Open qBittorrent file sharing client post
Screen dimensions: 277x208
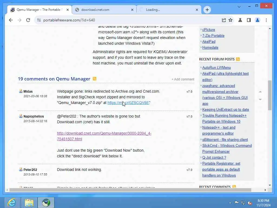[x=225, y=139]
